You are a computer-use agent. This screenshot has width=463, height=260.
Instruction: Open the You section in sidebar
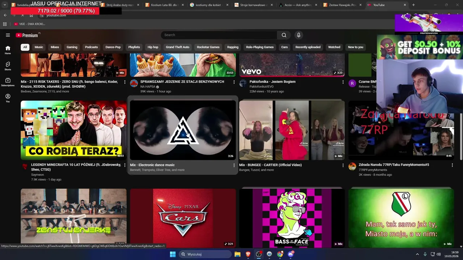pos(8,98)
